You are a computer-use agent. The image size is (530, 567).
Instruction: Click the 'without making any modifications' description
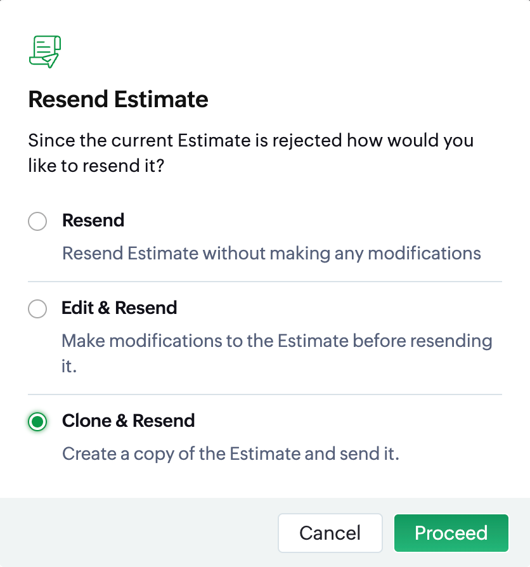(x=271, y=254)
